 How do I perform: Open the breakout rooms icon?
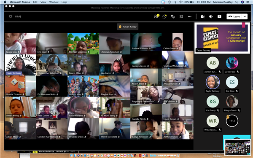(181, 16)
